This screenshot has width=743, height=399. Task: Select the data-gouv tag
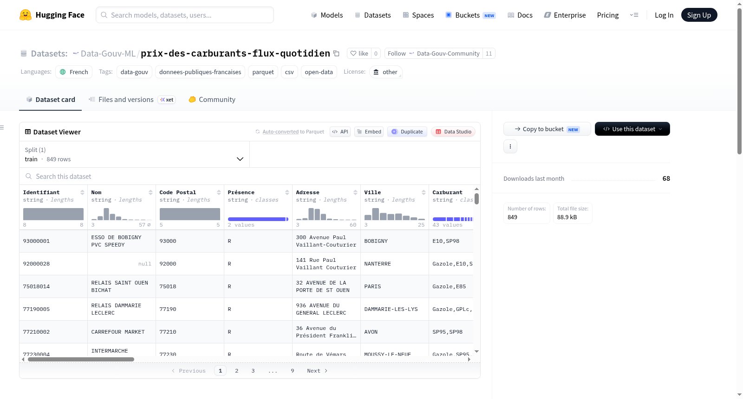pos(134,72)
